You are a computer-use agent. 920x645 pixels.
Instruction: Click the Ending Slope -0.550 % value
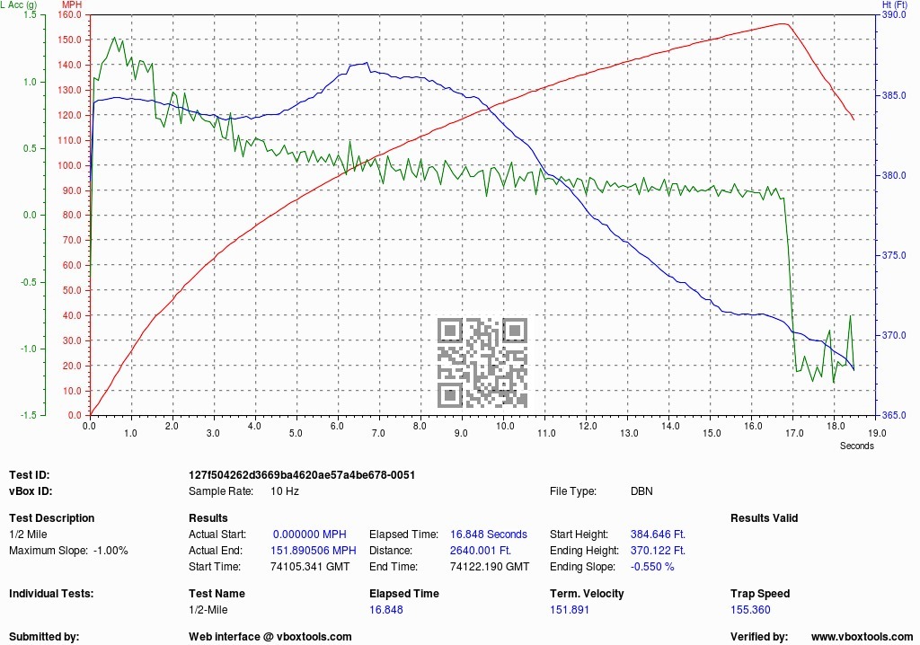[x=652, y=567]
